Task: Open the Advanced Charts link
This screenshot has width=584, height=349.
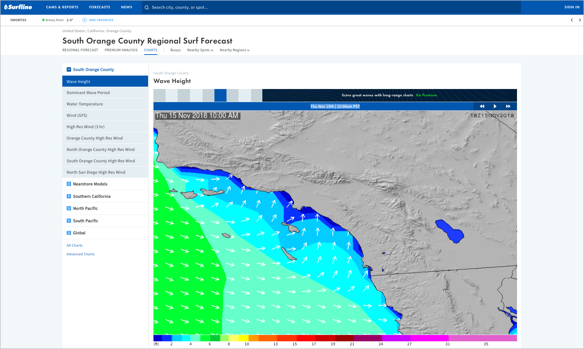Action: click(80, 254)
